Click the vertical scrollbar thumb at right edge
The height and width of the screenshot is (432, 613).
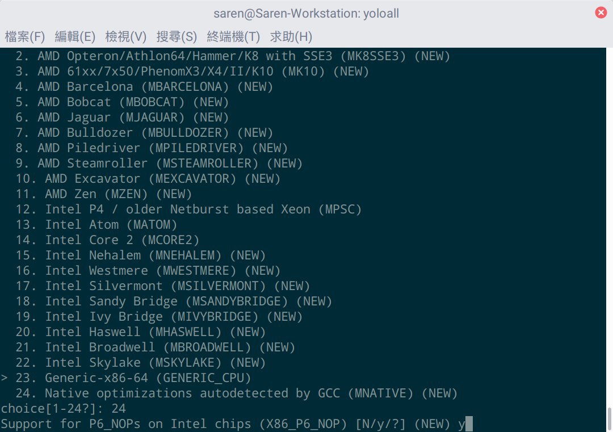(x=610, y=420)
